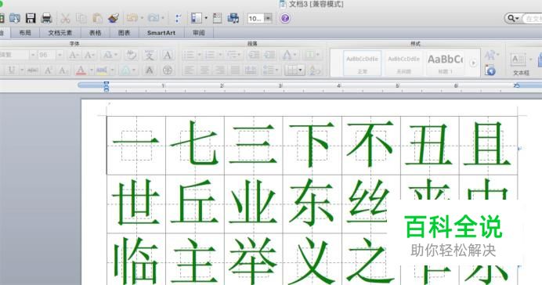
Task: Click the Character Shading icon
Action: tap(150, 70)
